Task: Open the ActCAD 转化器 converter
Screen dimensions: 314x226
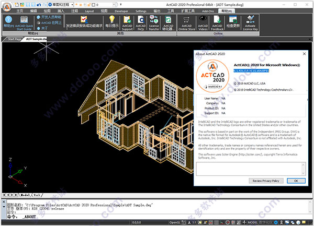Action: point(168,23)
